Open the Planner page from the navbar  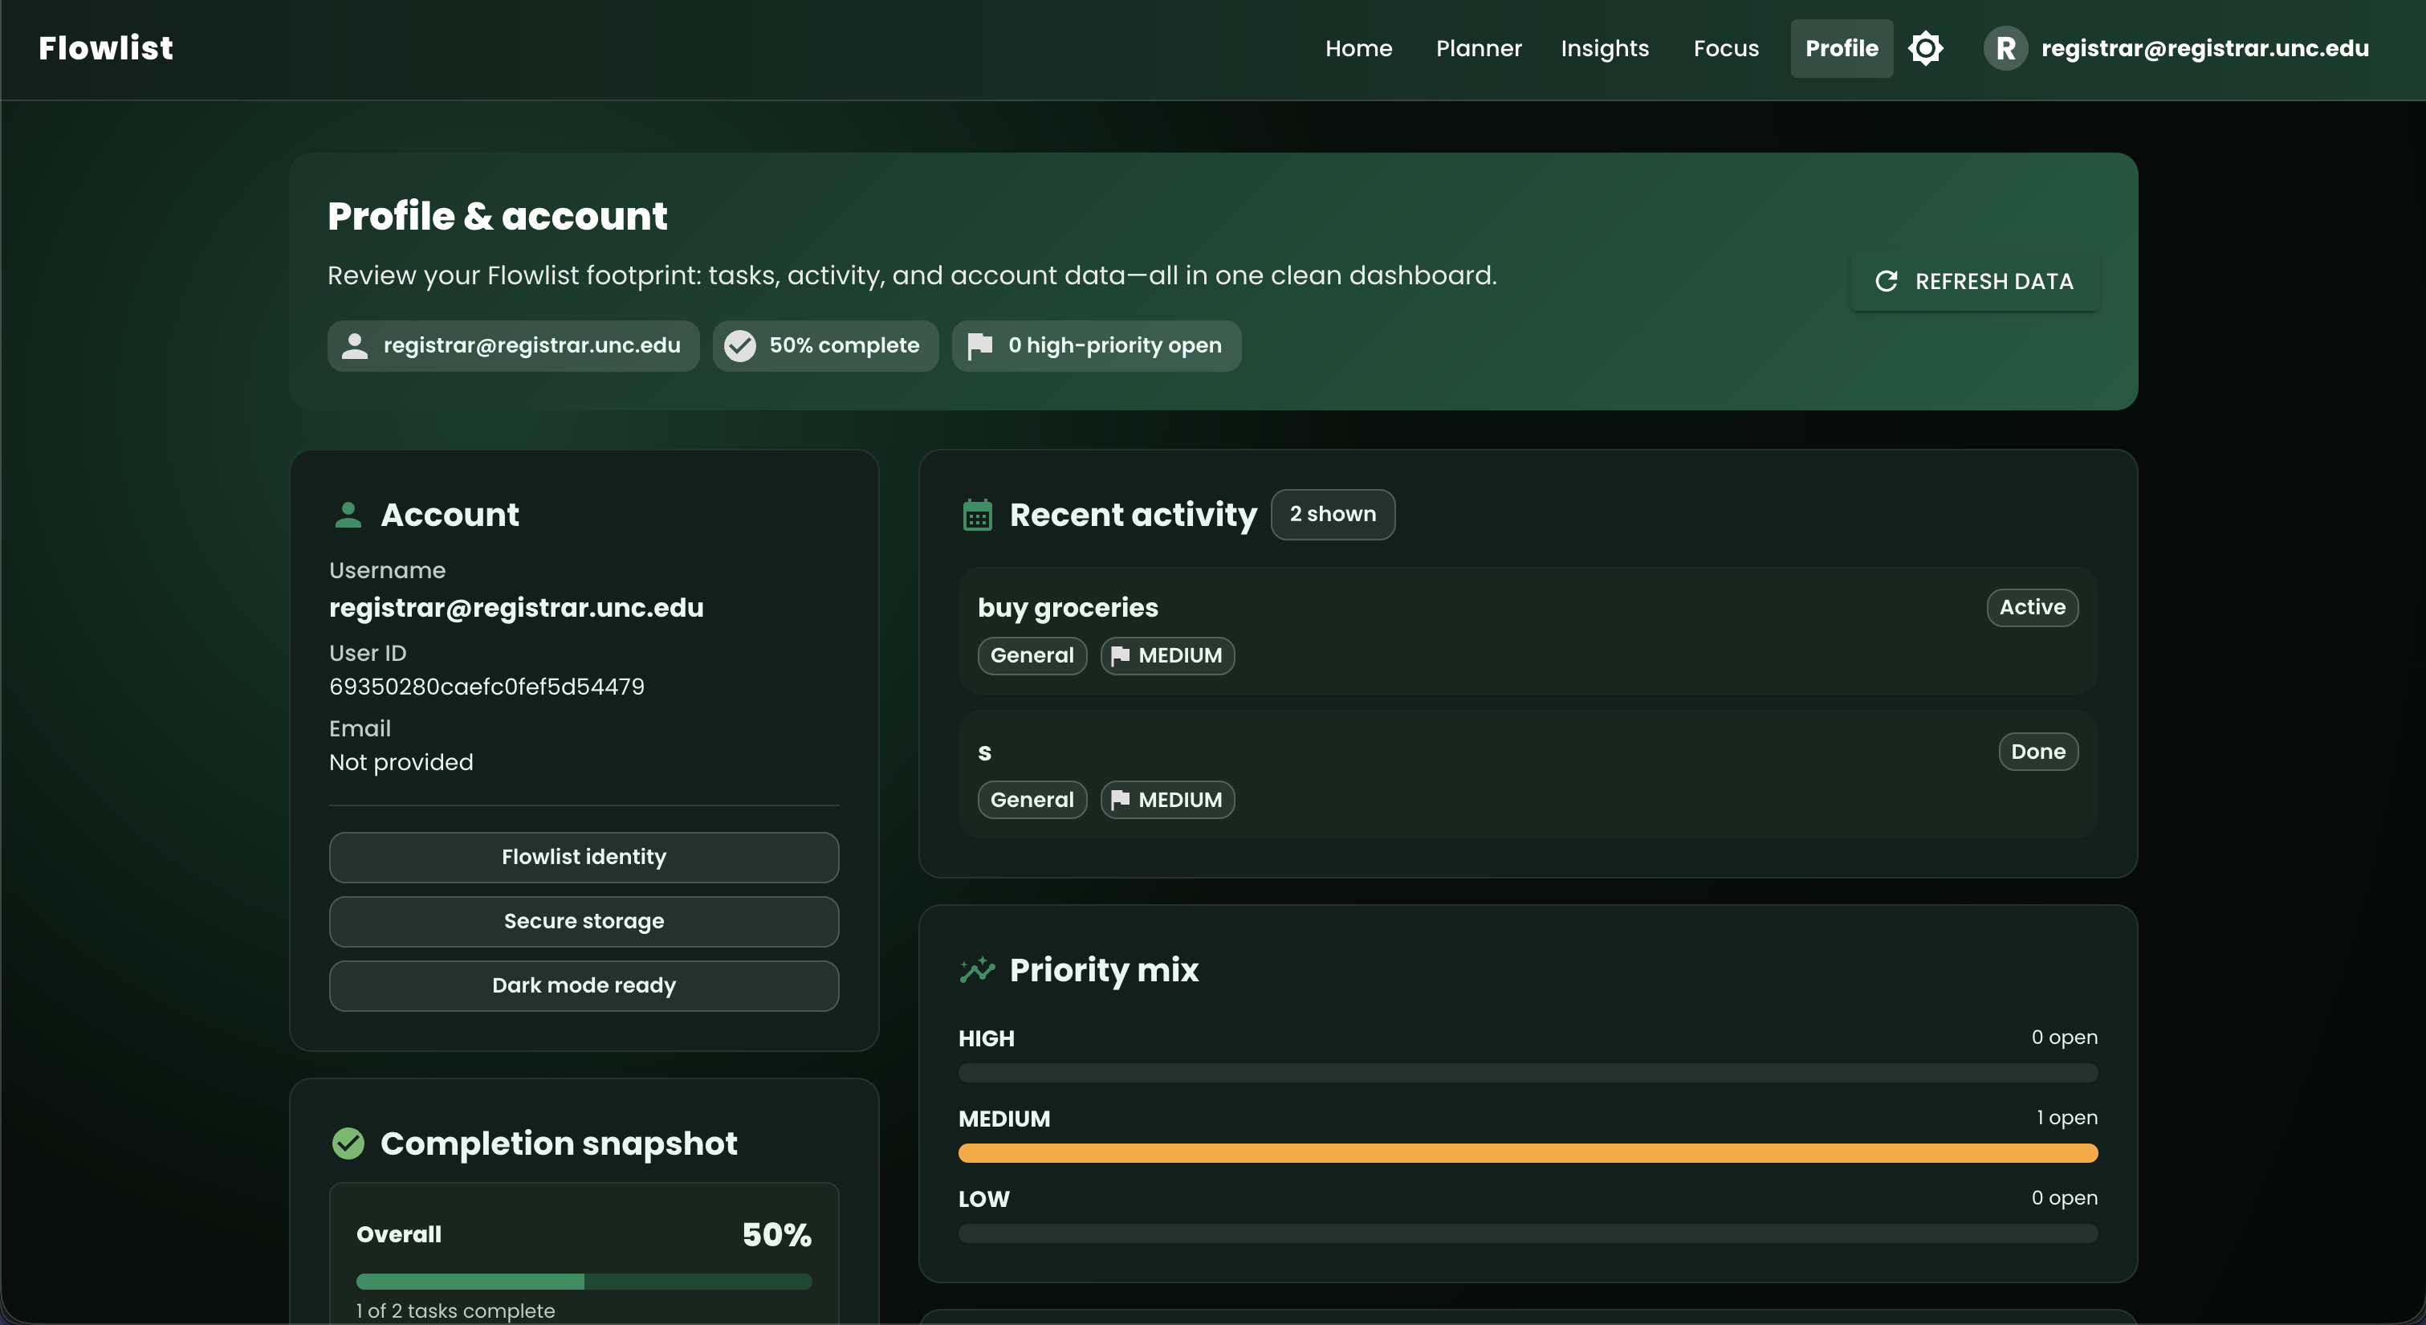point(1478,48)
